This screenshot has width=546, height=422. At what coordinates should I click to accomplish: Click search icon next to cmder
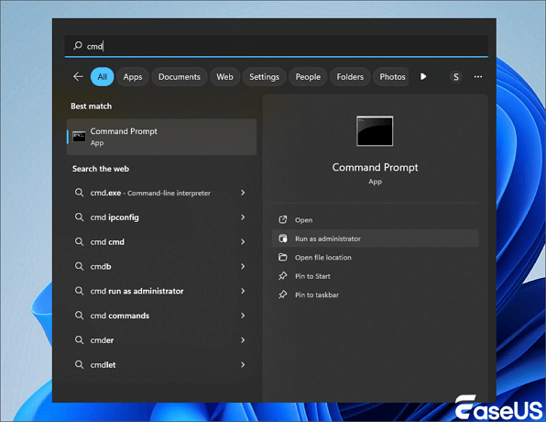coord(79,340)
